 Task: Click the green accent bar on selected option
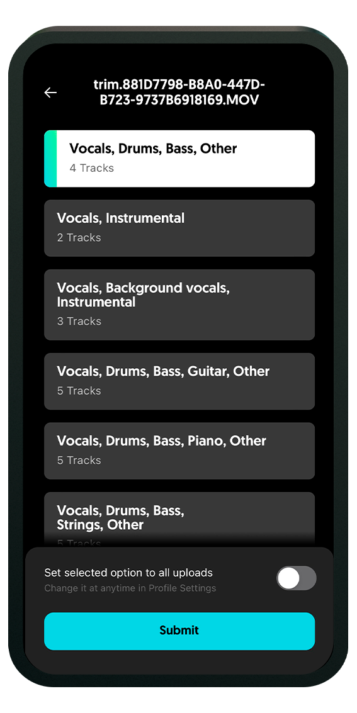pyautogui.click(x=50, y=159)
